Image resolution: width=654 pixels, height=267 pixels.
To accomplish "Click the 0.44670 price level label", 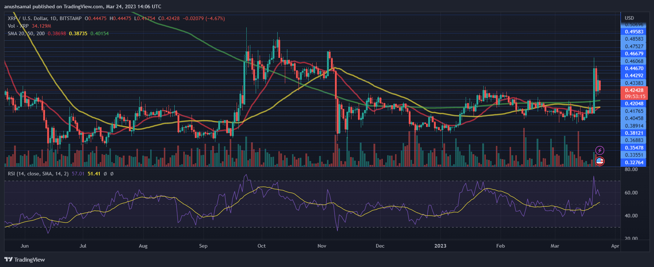I will (634, 68).
